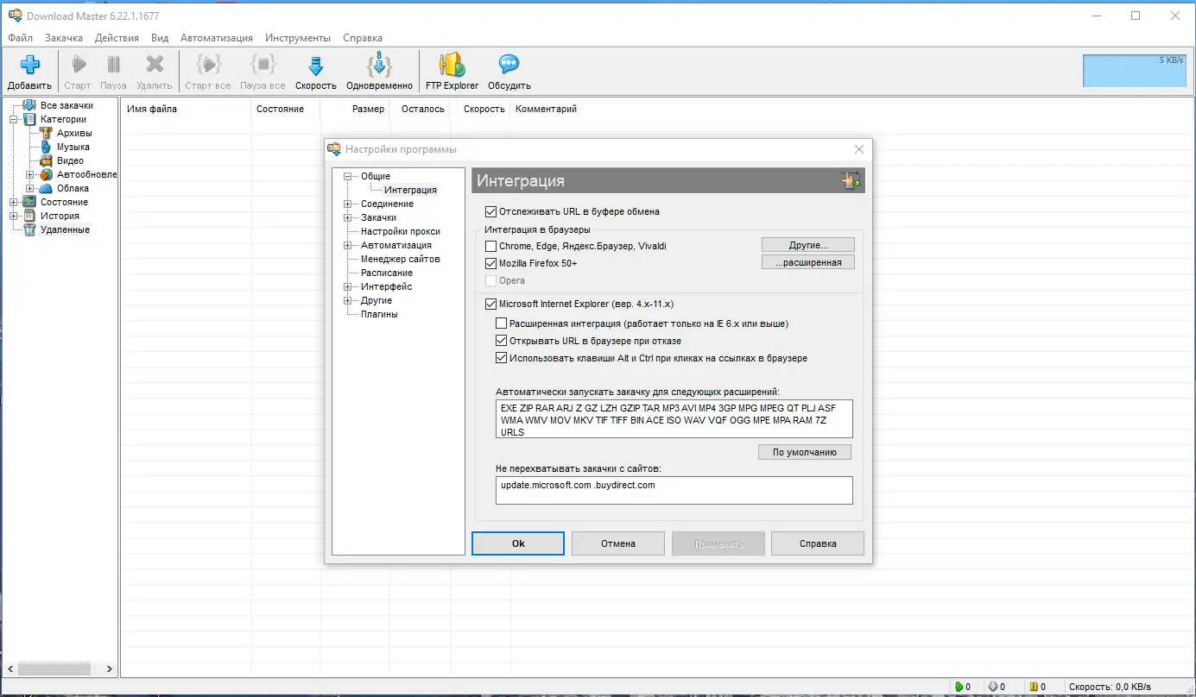Launch FTP Explorer from the toolbar
Viewport: 1196px width, 697px height.
point(452,65)
